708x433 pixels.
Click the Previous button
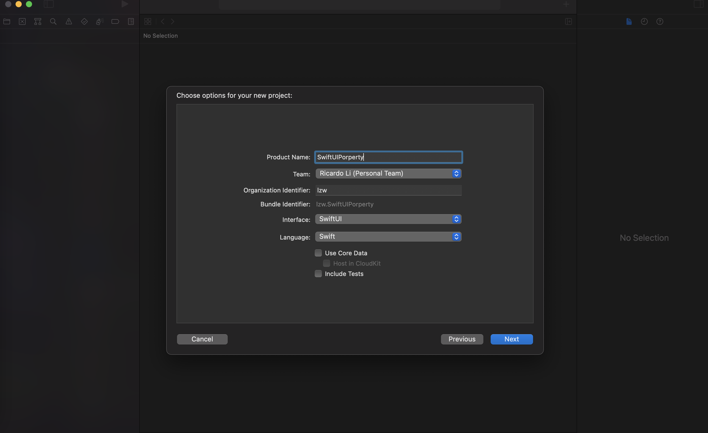[x=462, y=339]
